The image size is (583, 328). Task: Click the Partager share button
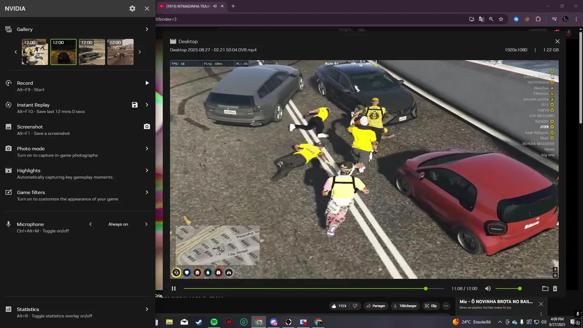coord(376,306)
